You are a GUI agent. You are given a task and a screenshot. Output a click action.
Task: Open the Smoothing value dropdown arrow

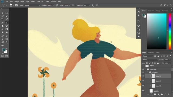[x=89, y=5]
